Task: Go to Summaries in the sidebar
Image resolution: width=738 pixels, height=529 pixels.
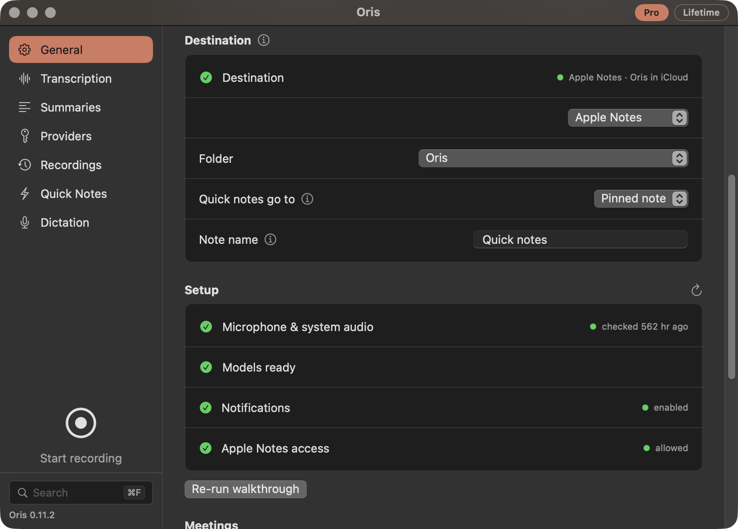Action: 81,107
